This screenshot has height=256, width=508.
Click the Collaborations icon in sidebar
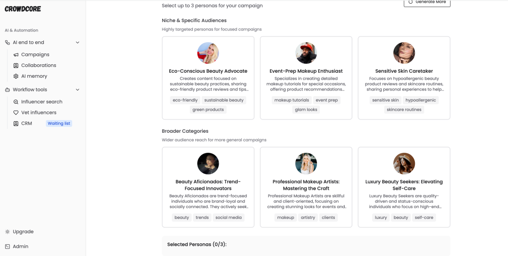[x=16, y=66]
